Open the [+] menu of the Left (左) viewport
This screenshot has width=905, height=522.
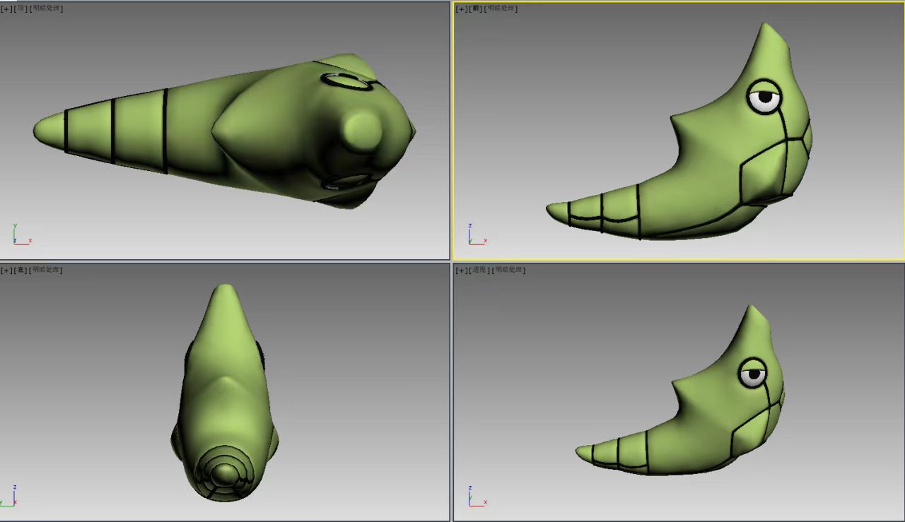click(x=6, y=270)
